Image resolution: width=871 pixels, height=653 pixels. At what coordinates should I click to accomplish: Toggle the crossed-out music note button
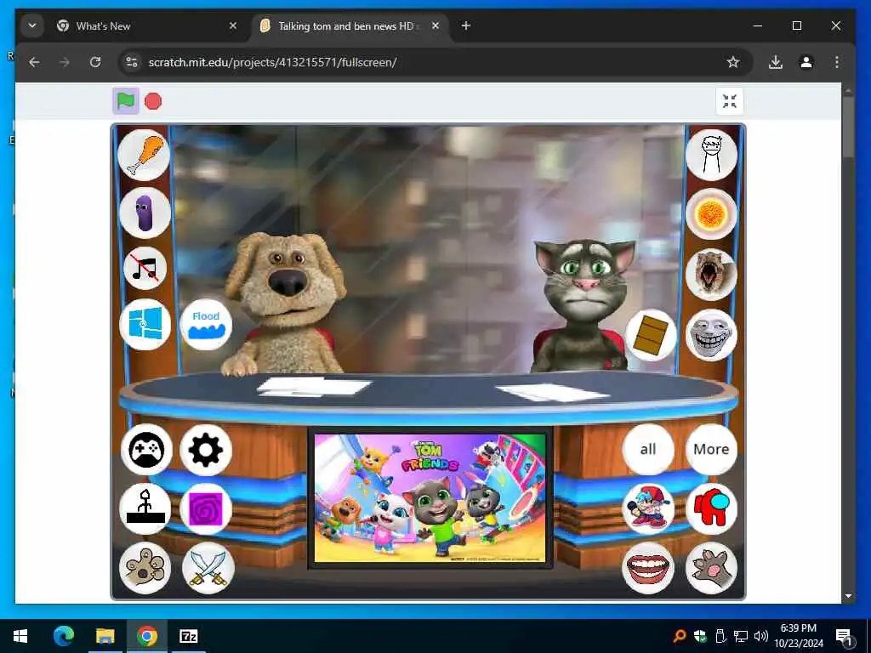click(145, 269)
